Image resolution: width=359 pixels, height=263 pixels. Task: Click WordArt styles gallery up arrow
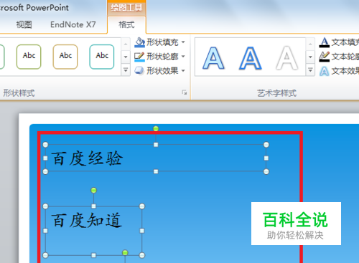(310, 44)
